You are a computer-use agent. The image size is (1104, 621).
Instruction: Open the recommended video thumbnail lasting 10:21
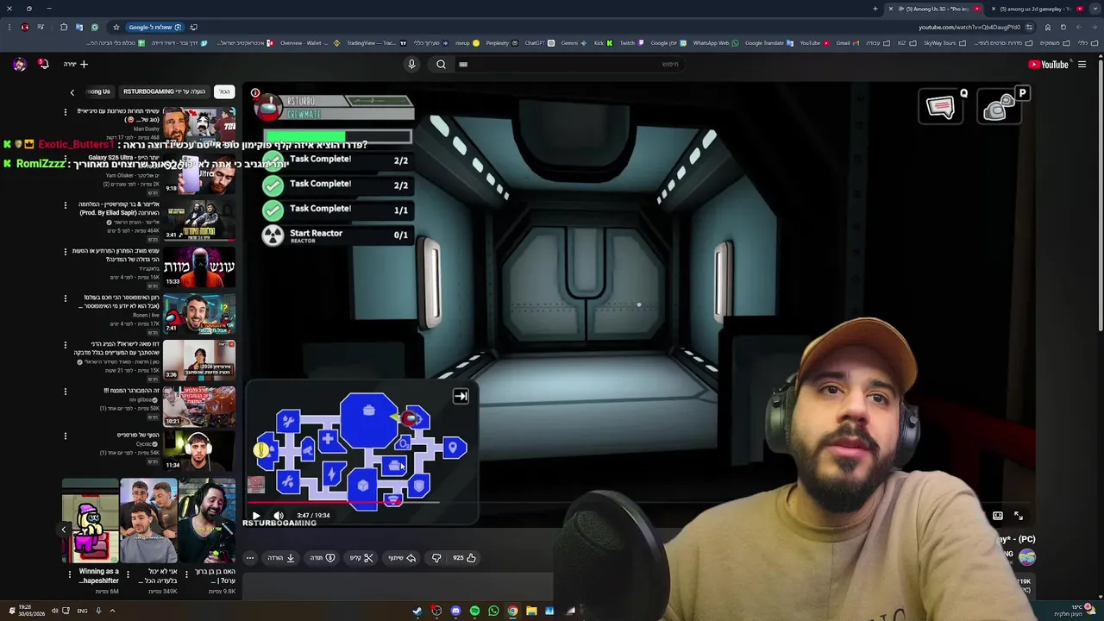pos(199,406)
